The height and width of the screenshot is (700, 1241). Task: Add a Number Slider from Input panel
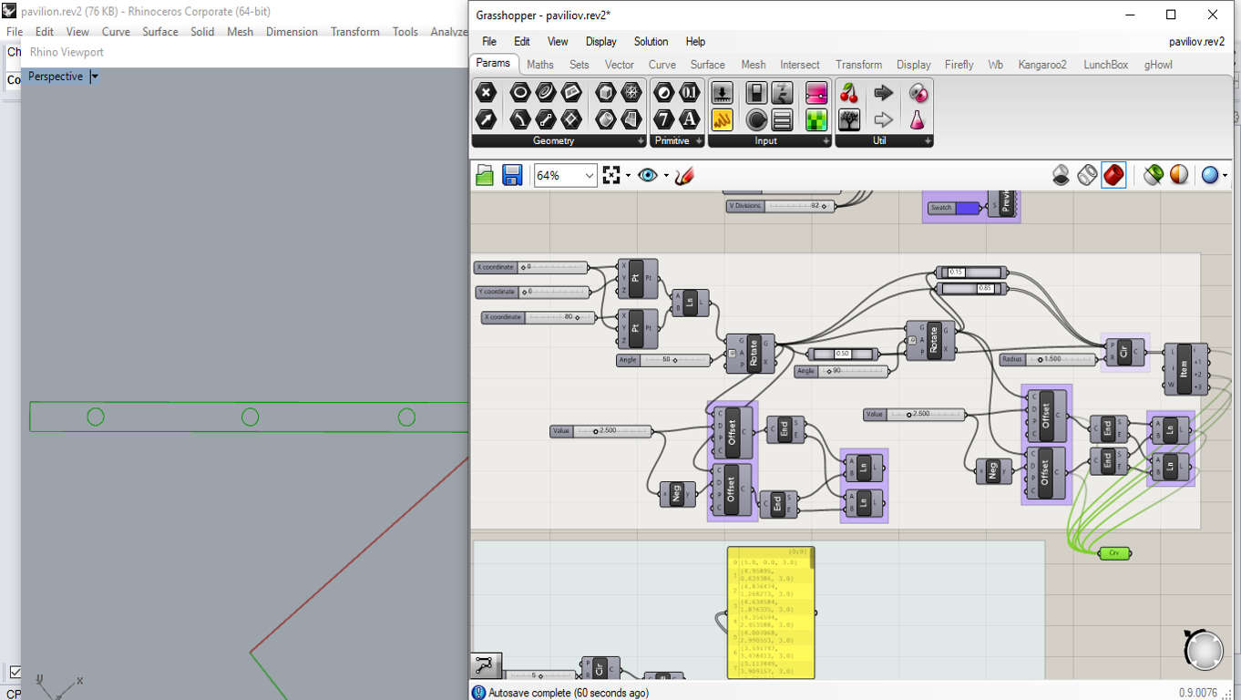(x=723, y=92)
